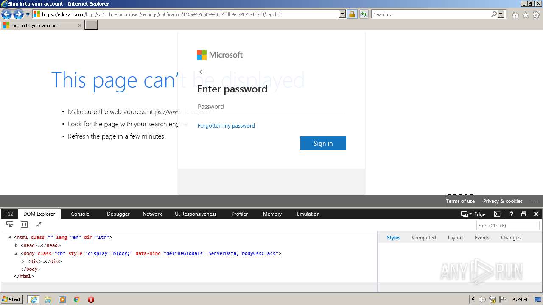Open the Layout pane tab
The height and width of the screenshot is (305, 543).
pos(455,238)
